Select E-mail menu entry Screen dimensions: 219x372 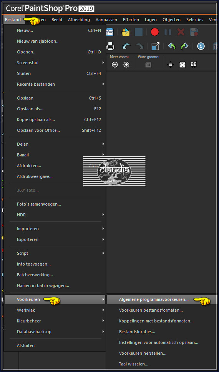coord(55,155)
